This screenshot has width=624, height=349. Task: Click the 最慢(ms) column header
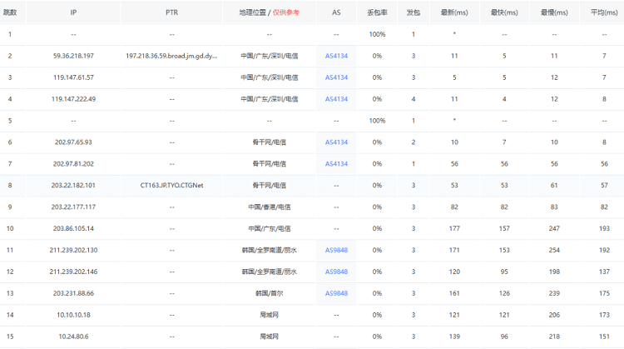pyautogui.click(x=554, y=12)
